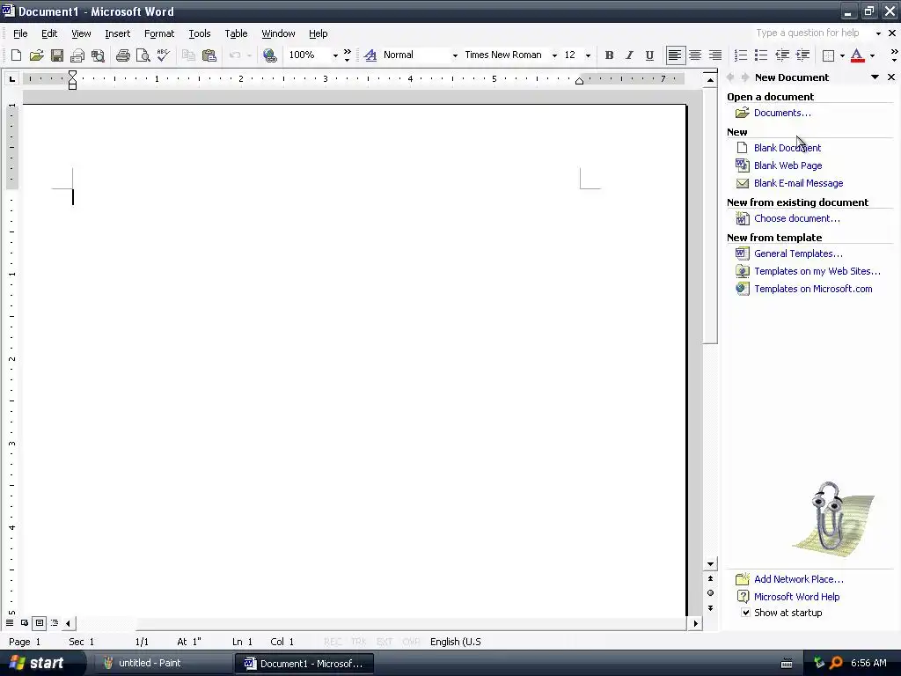The height and width of the screenshot is (676, 901).
Task: Open the Style Normal dropdown
Action: pyautogui.click(x=455, y=55)
